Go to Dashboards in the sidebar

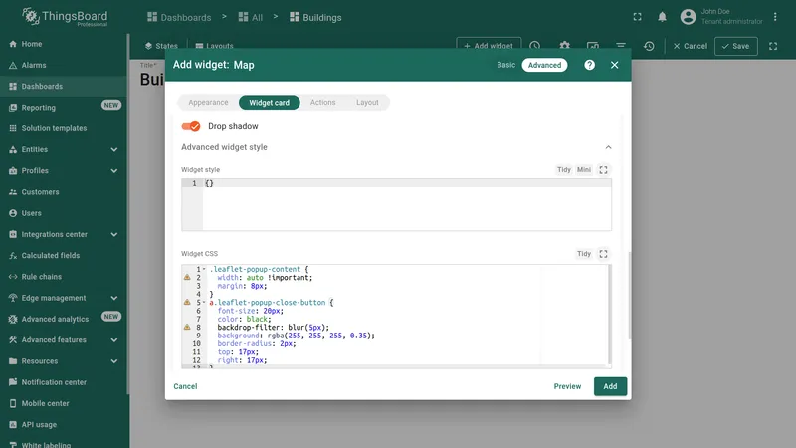coord(64,87)
